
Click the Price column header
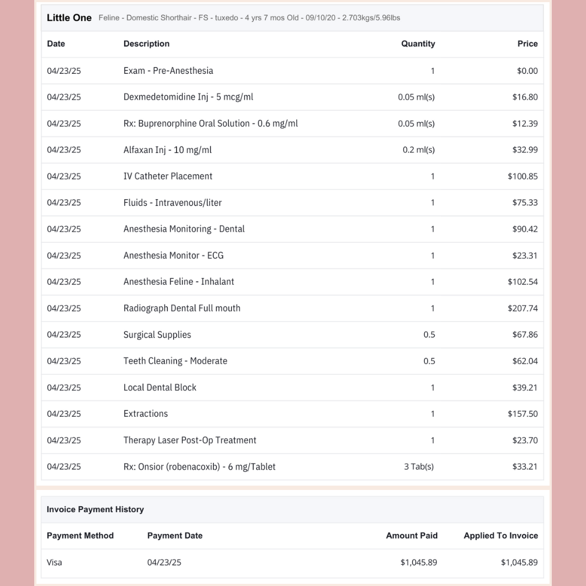[x=527, y=44]
